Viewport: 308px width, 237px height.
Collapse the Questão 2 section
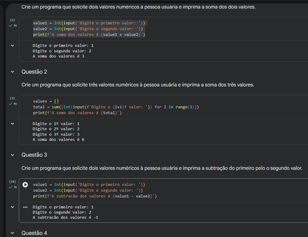tap(12, 72)
